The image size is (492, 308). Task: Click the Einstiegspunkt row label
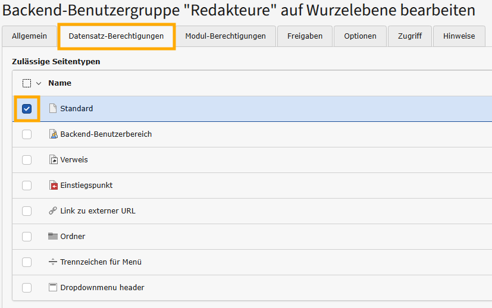(86, 186)
